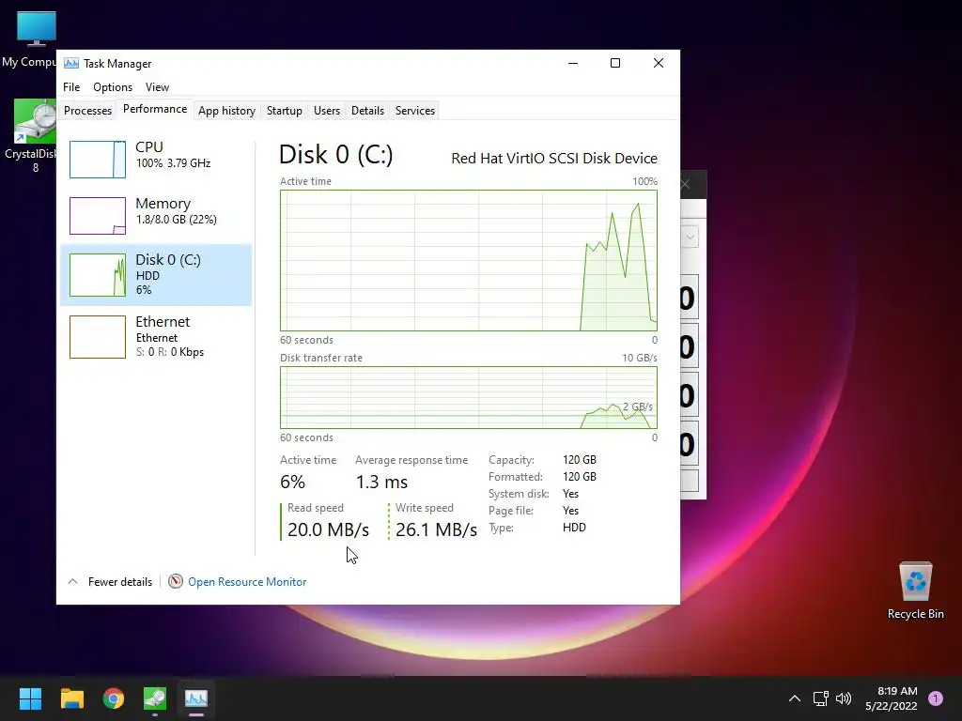Go to the Startup tab

(x=284, y=111)
